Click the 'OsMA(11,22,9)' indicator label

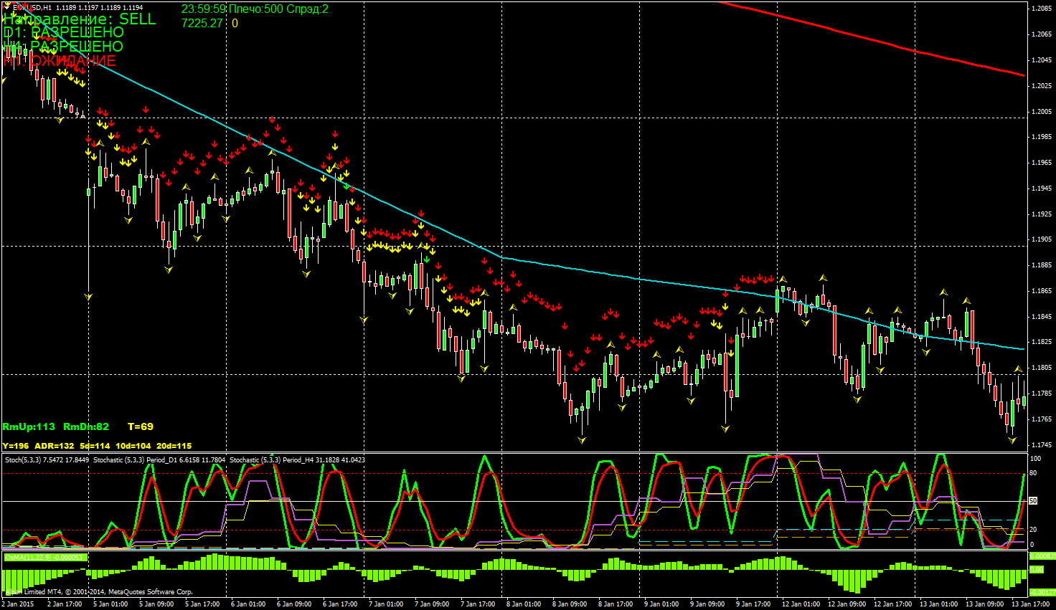[x=28, y=556]
